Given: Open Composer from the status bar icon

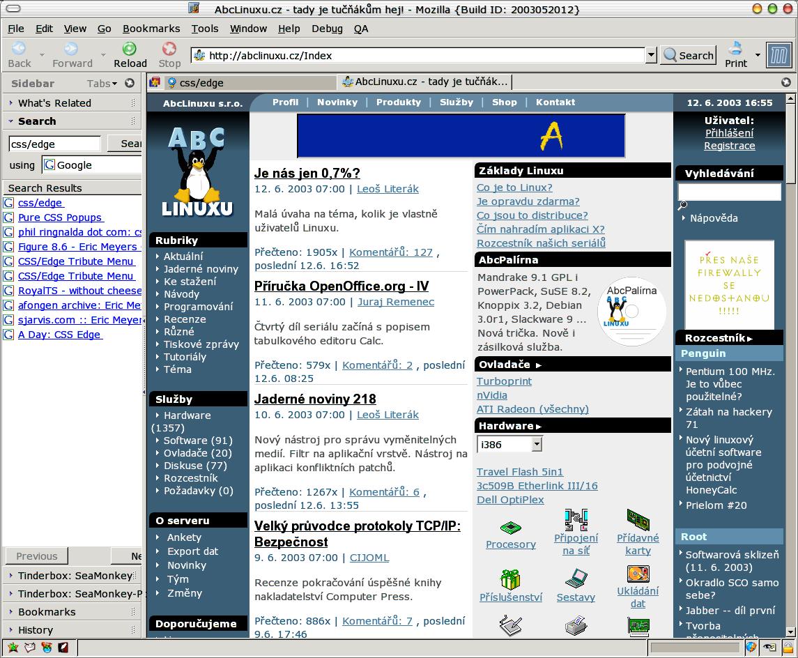Looking at the screenshot, I should pyautogui.click(x=47, y=648).
